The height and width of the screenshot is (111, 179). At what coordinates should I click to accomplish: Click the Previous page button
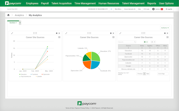click(140, 74)
